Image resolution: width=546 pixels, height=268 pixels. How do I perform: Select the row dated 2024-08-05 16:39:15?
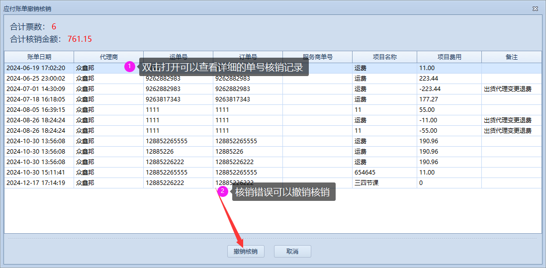pyautogui.click(x=36, y=110)
